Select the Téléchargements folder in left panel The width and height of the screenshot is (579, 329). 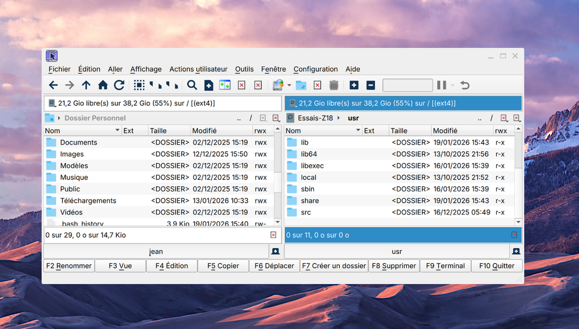pos(88,201)
